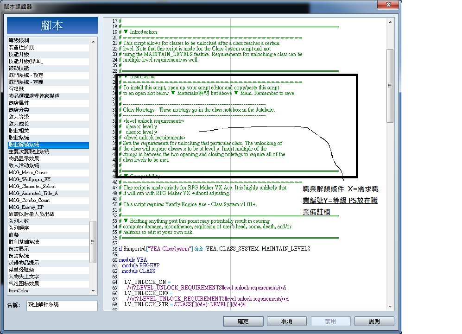Open the MOG_Wallpaper_EX script

[48, 179]
